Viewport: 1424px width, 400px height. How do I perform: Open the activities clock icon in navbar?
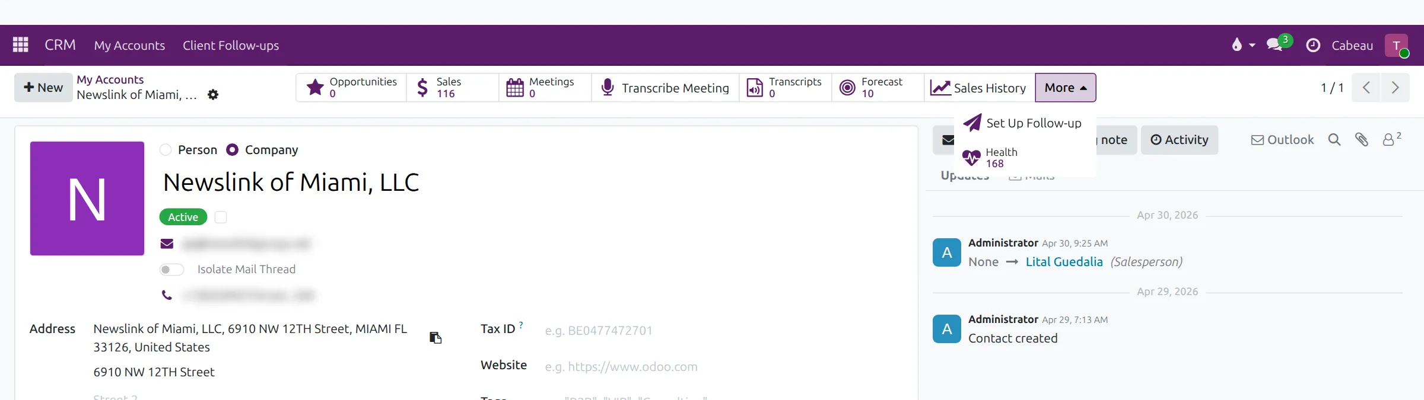1313,45
